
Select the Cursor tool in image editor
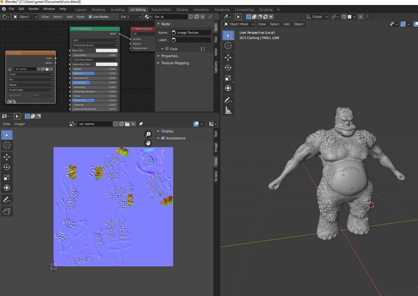pyautogui.click(x=7, y=145)
